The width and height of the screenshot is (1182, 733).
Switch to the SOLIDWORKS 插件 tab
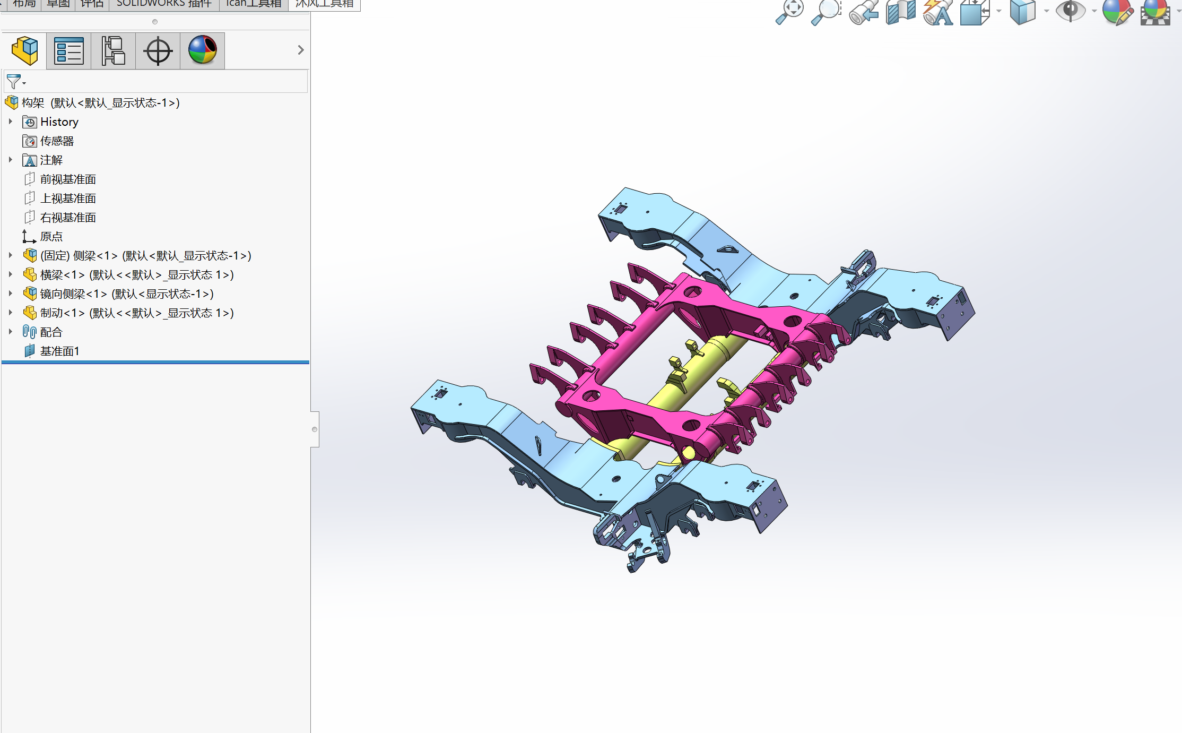point(164,4)
